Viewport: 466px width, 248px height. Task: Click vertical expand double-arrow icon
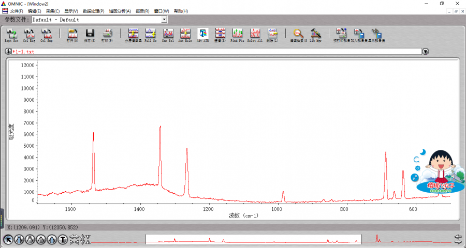coord(83,239)
